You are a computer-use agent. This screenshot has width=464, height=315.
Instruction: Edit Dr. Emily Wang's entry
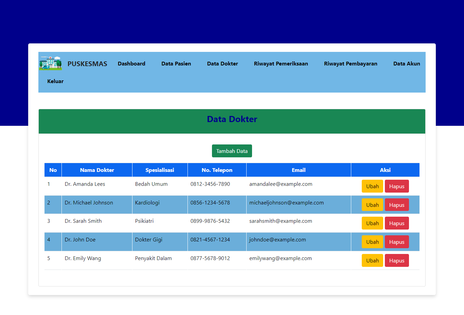pos(372,260)
